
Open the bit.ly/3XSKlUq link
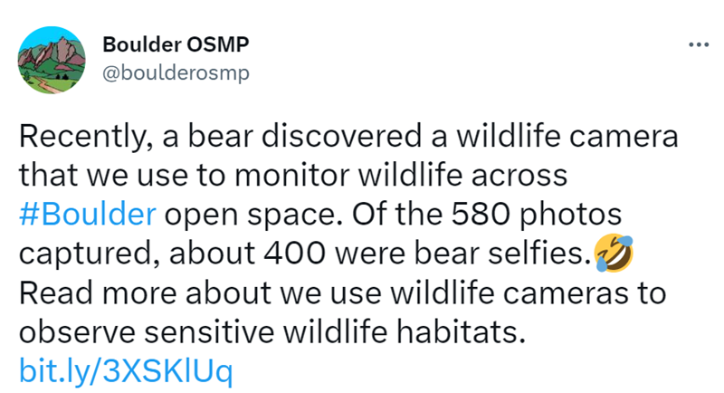pos(126,372)
